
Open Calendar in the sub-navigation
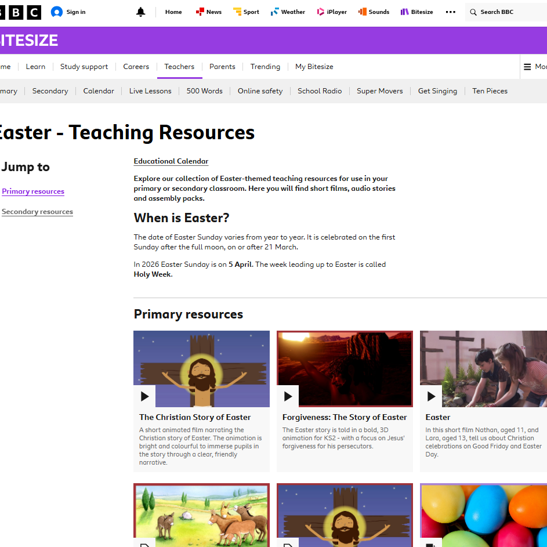point(99,91)
